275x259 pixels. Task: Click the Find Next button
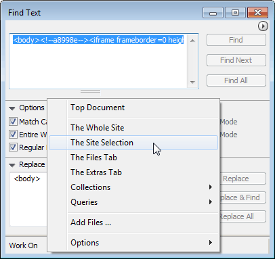coord(236,60)
